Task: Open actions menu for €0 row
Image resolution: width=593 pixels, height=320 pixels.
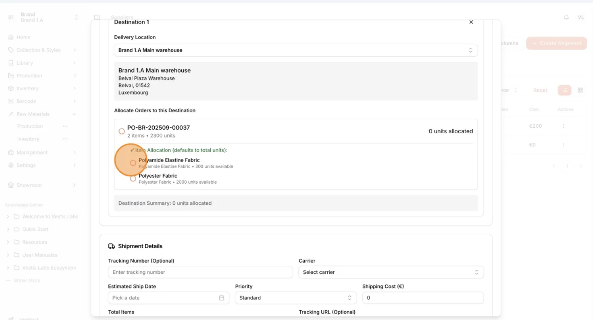Action: pos(563,145)
